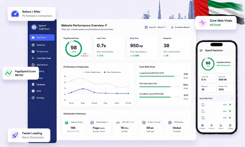Click the 186 images optimized value
Viewport: 245px width, 147px height.
(73, 128)
